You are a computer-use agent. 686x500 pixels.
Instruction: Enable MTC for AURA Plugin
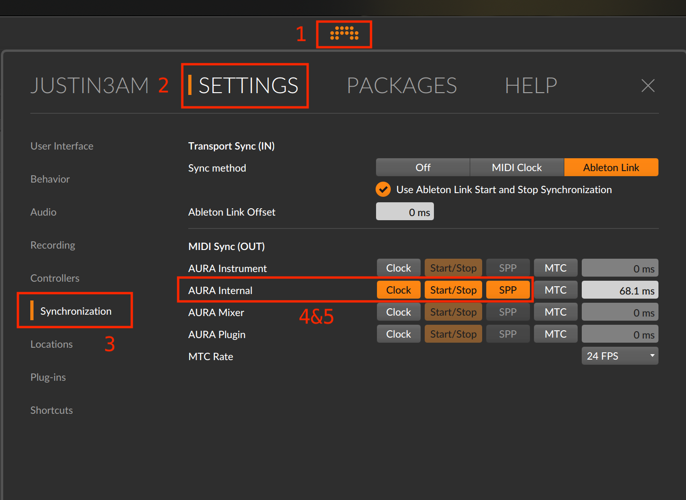[x=556, y=334]
